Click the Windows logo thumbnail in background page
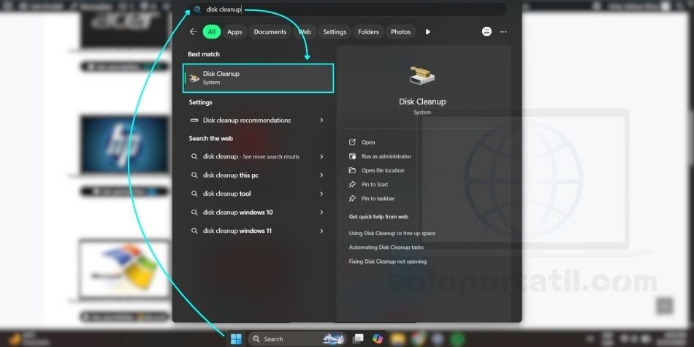 point(125,269)
